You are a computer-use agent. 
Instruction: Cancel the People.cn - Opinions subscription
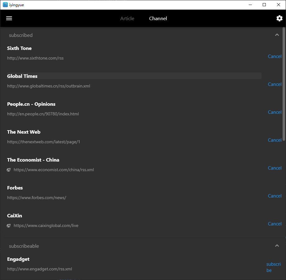pos(275,112)
